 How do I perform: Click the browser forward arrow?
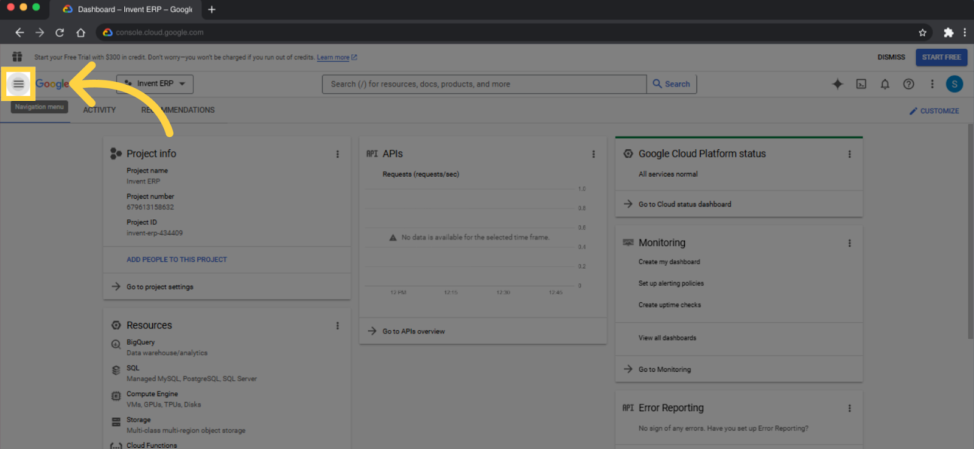click(40, 32)
